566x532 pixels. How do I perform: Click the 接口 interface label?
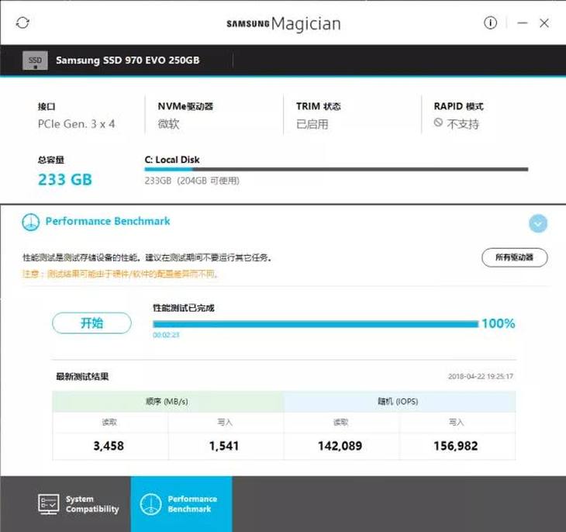coord(47,106)
